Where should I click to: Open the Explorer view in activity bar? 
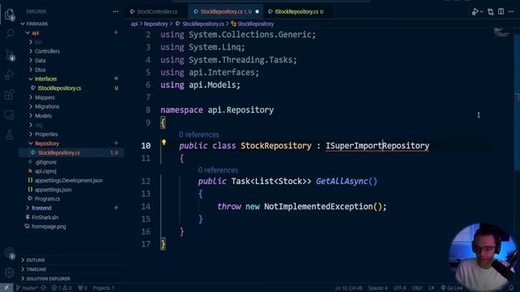[x=9, y=15]
